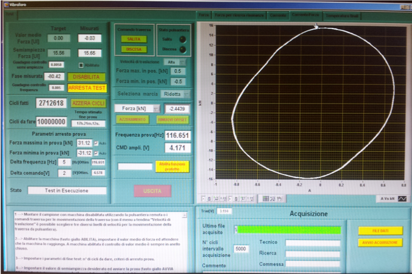Screen dimensions: 412x274
Task: Click the A Vs kN plot legend icon
Action: tap(402, 199)
